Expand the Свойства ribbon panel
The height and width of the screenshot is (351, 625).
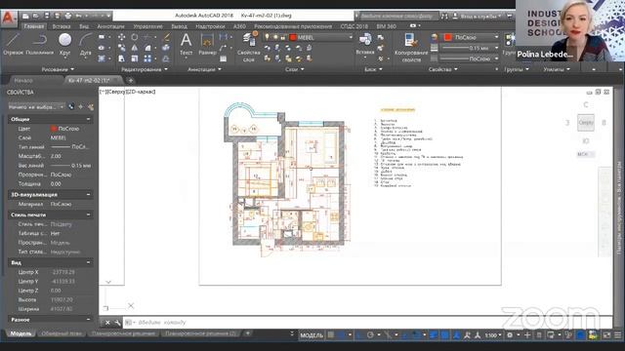point(442,69)
